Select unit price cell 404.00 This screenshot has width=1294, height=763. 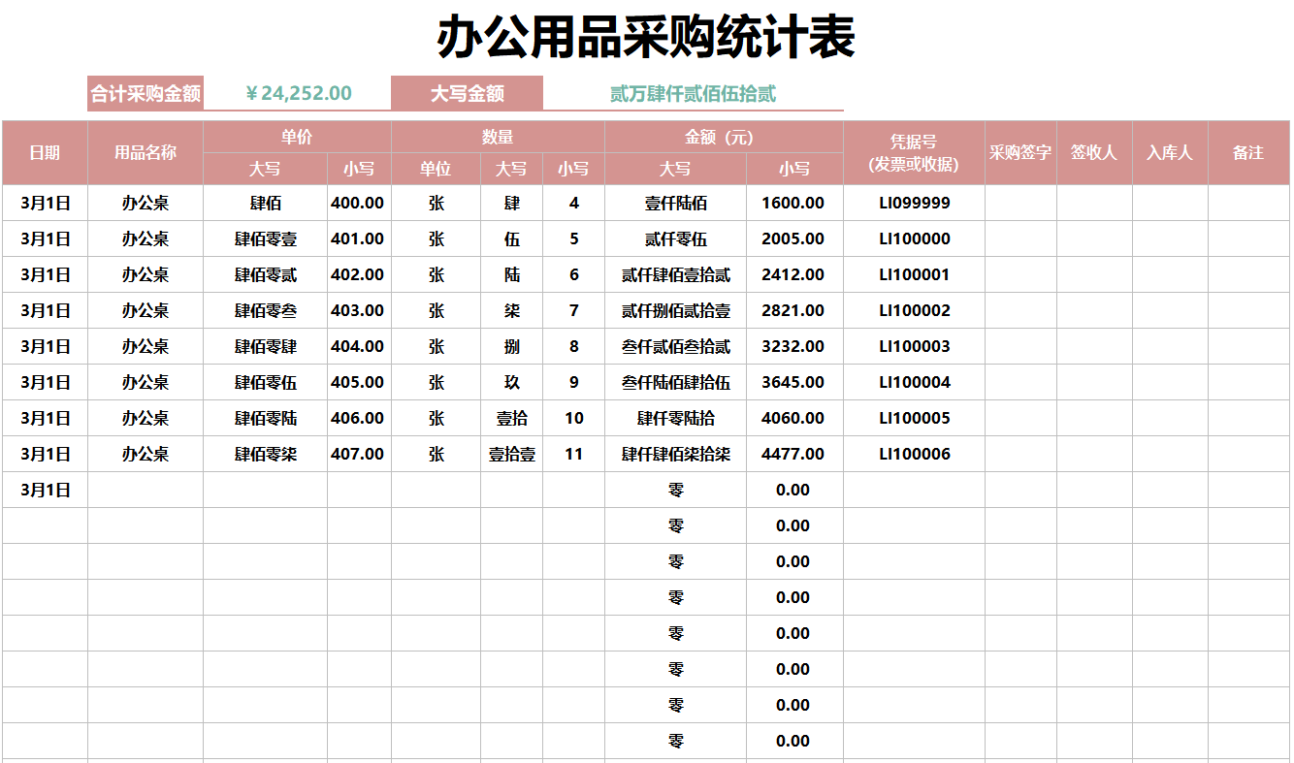[x=358, y=346]
